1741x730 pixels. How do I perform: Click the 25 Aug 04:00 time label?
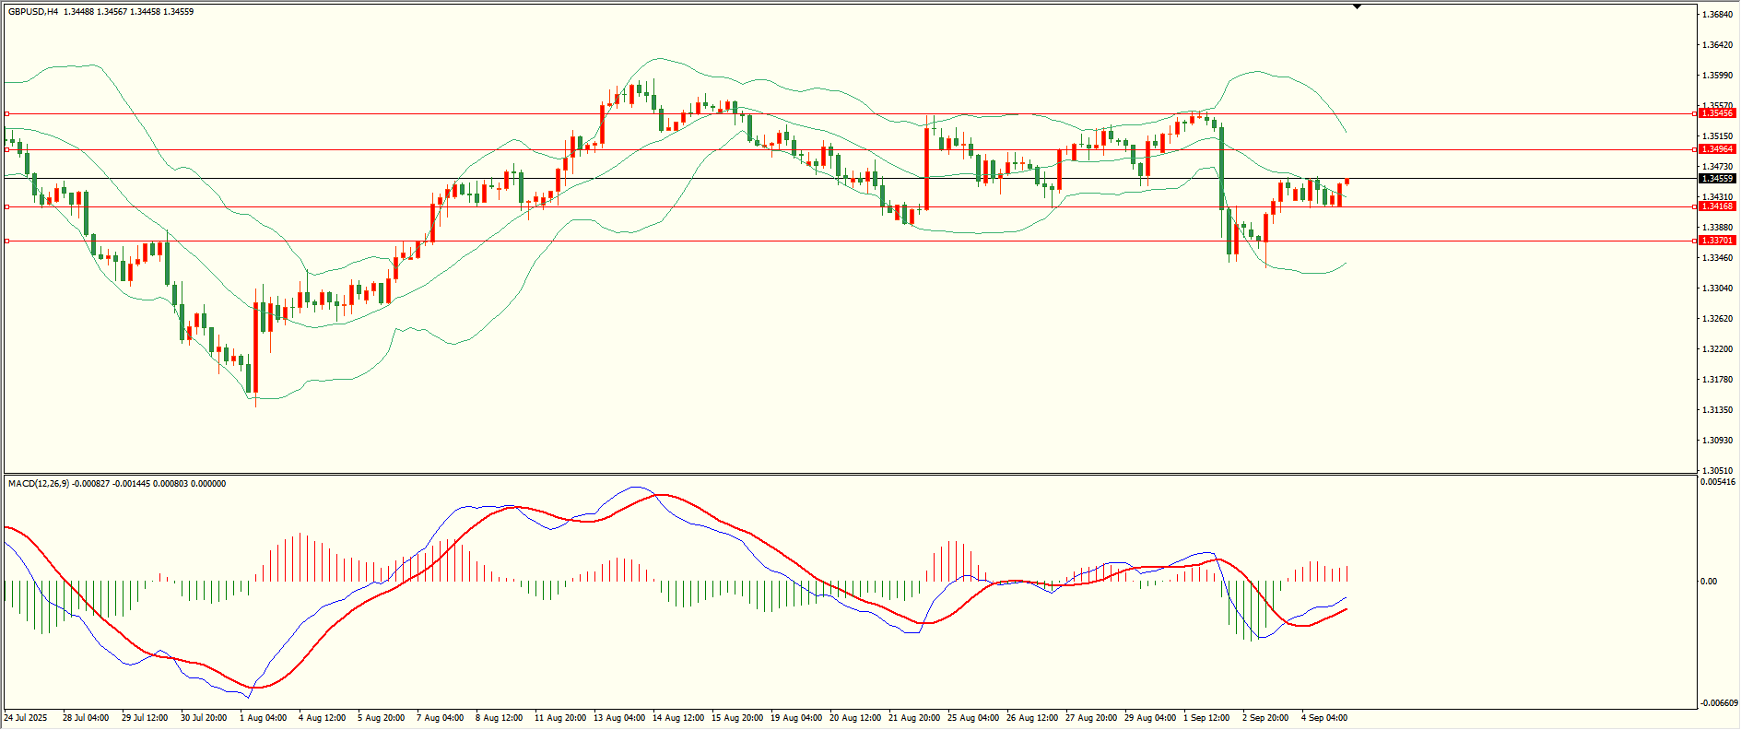click(x=973, y=718)
